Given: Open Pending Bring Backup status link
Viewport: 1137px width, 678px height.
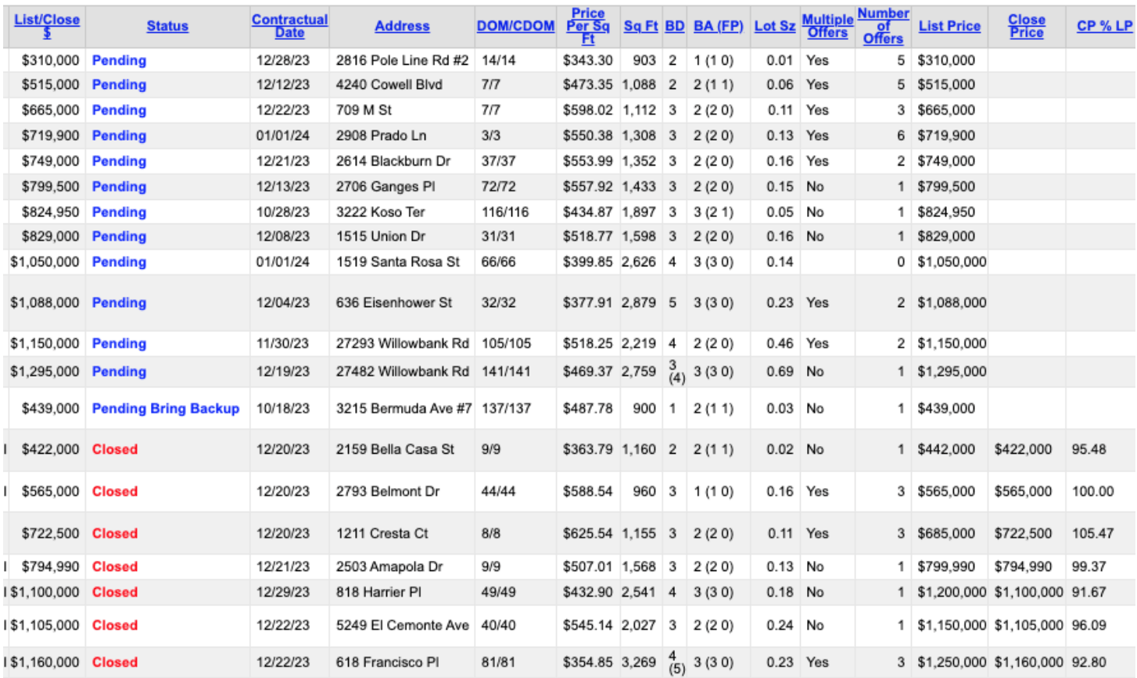Looking at the screenshot, I should coord(166,409).
